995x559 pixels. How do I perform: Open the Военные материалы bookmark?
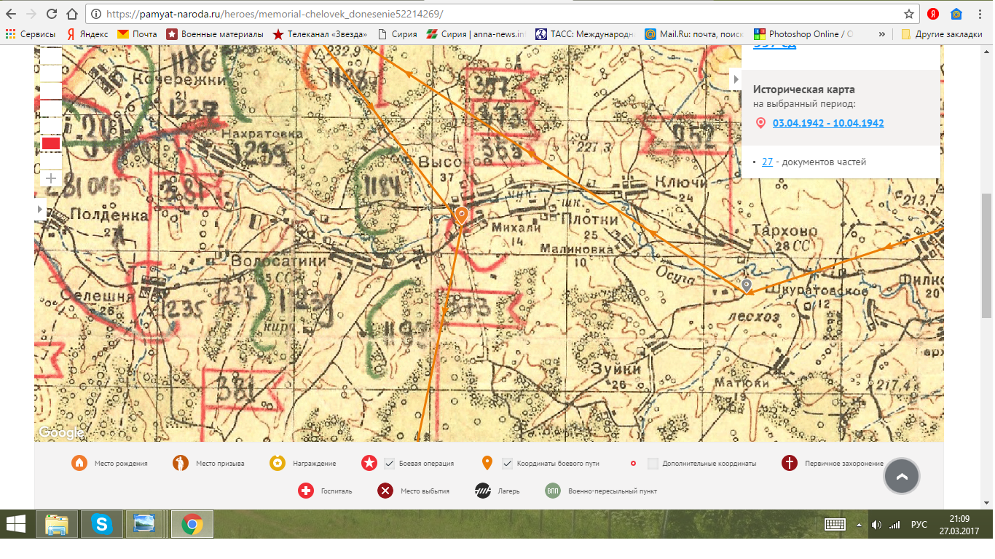click(216, 34)
